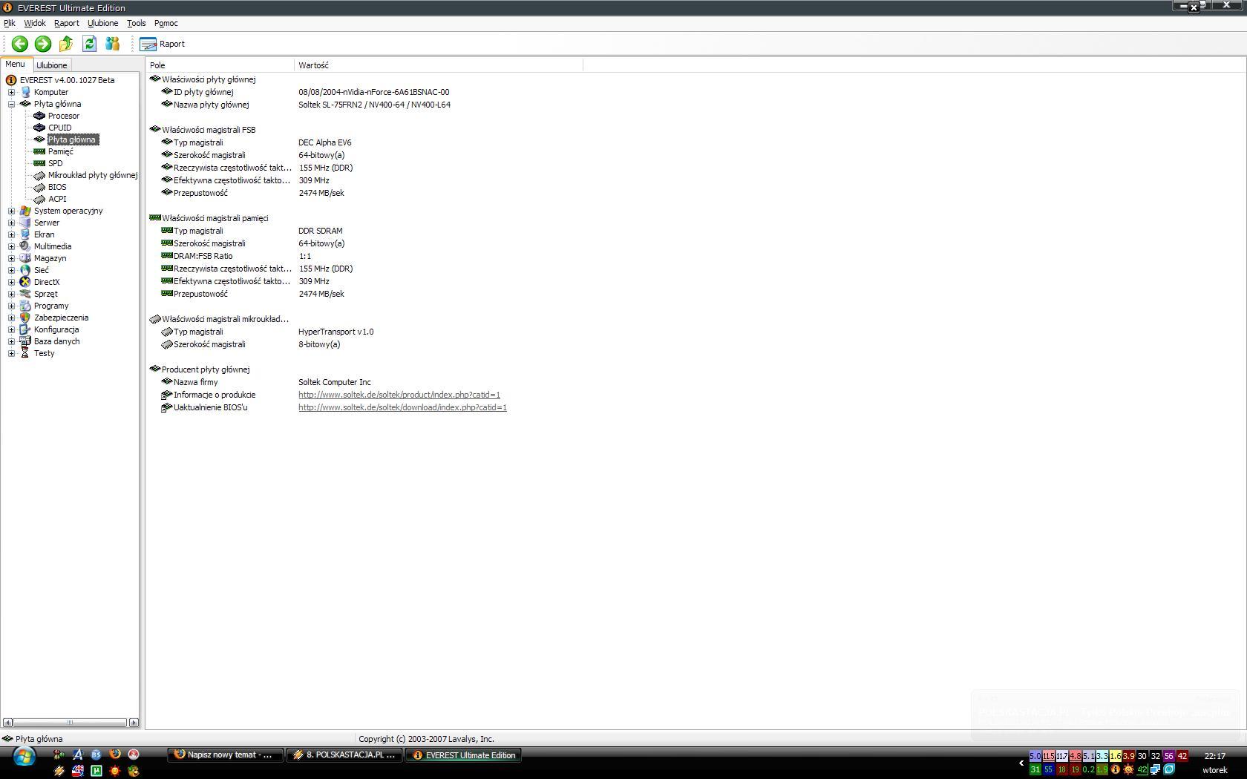Expand the Multimedia tree node
1247x779 pixels.
pyautogui.click(x=11, y=246)
